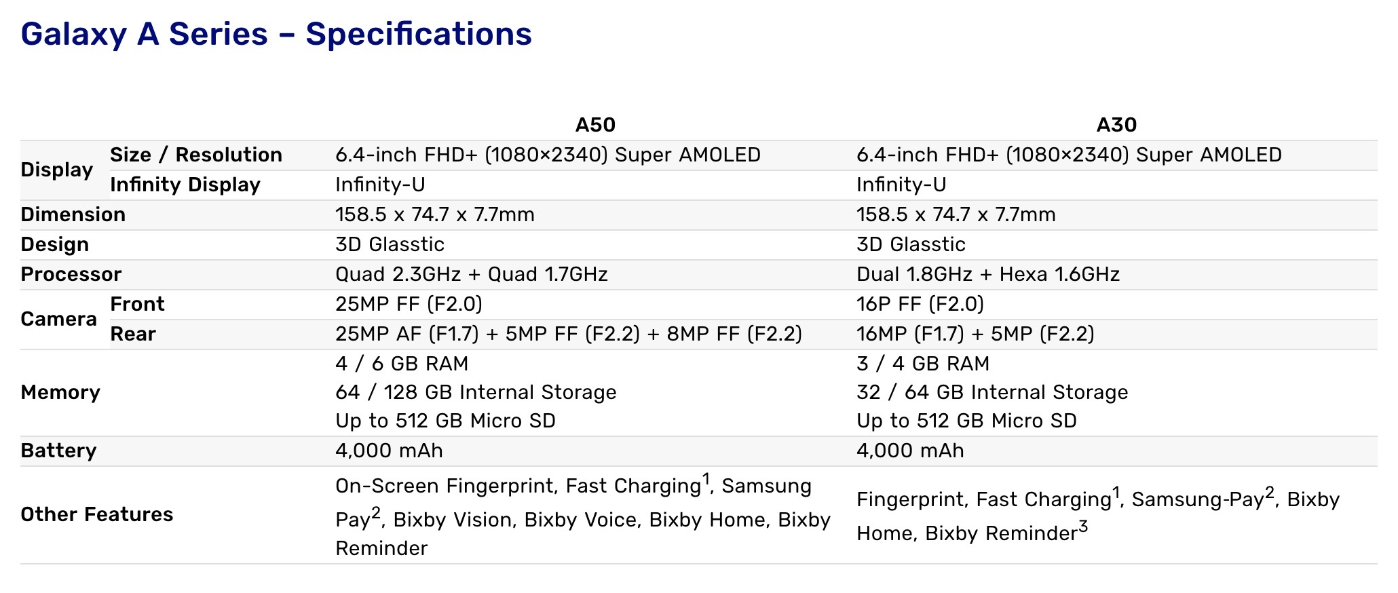Click the Battery row label
This screenshot has width=1398, height=593.
click(59, 451)
